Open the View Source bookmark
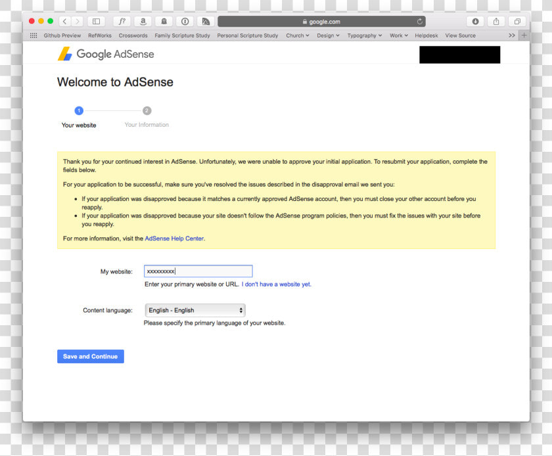Screen dimensions: 552x456 pyautogui.click(x=460, y=35)
